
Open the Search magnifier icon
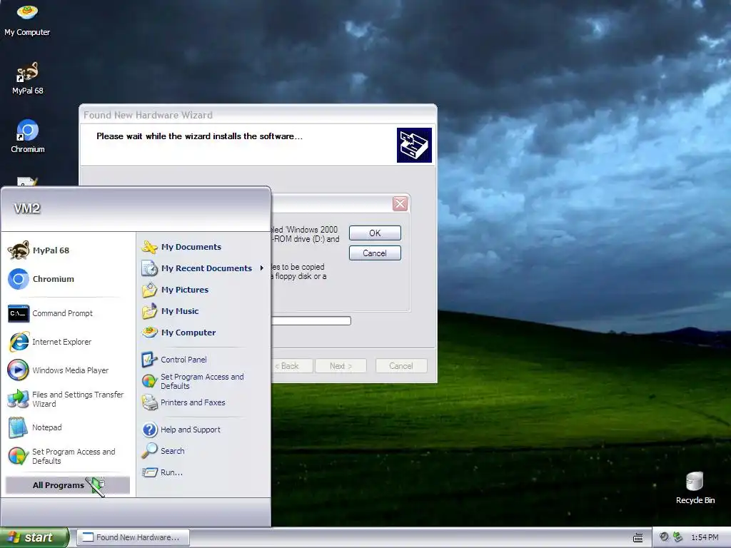pyautogui.click(x=150, y=451)
